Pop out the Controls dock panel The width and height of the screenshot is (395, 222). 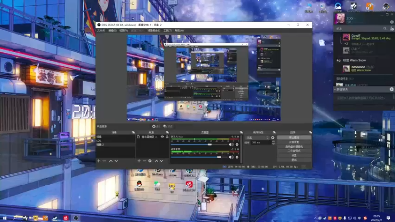point(310,132)
